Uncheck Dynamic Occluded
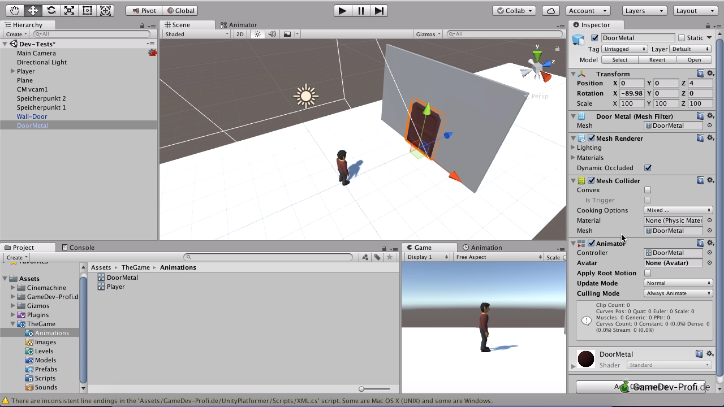Image resolution: width=724 pixels, height=407 pixels. click(x=648, y=168)
